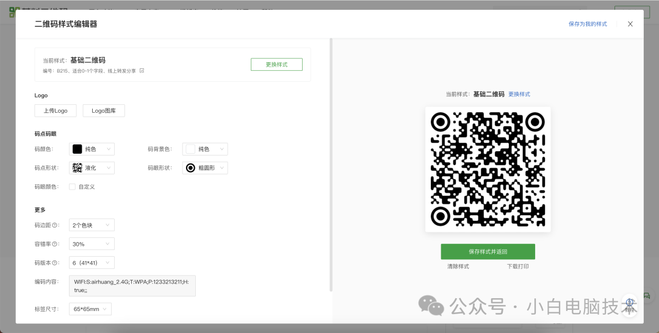This screenshot has width=659, height=333.
Task: Click the 上传Logo button
Action: tap(56, 110)
